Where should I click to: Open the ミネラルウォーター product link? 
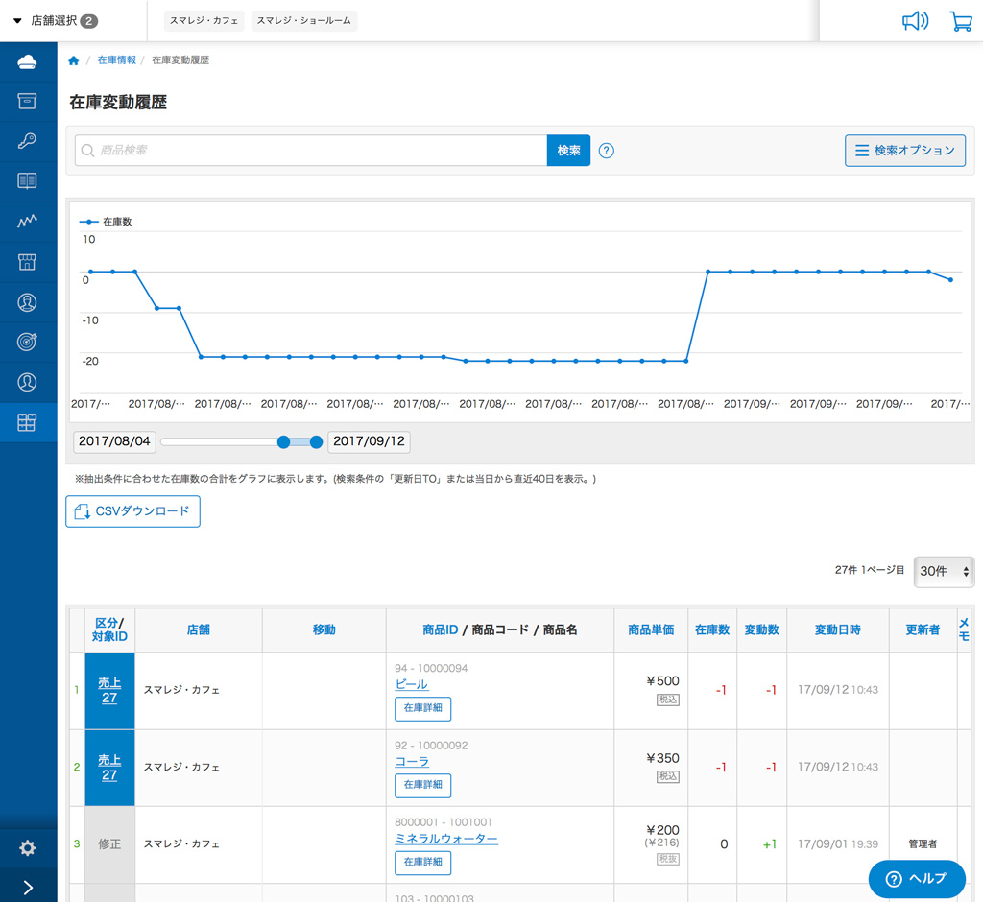tap(446, 839)
